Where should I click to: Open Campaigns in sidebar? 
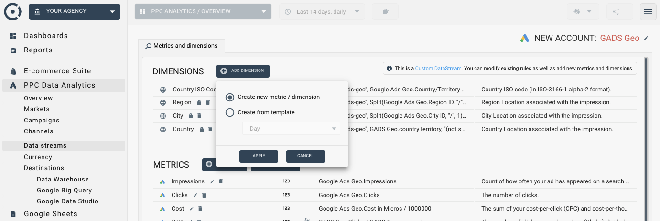(x=42, y=121)
